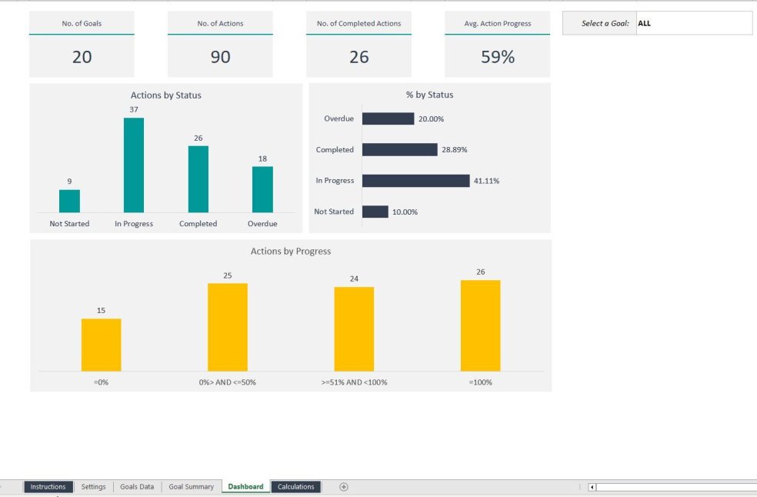Click the active Dashboard tab
This screenshot has width=757, height=497.
coord(245,486)
